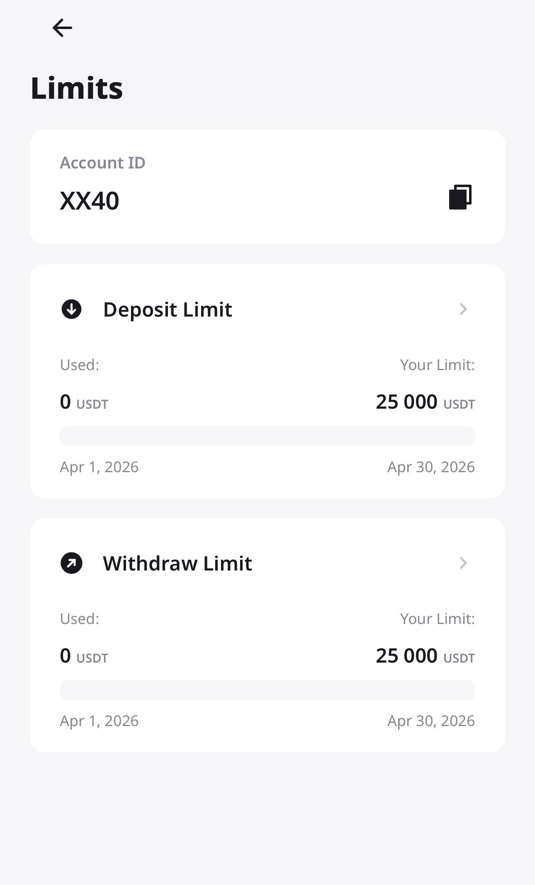The width and height of the screenshot is (535, 885).
Task: Click the deposit Apr 30, 2026 end date
Action: 431,467
